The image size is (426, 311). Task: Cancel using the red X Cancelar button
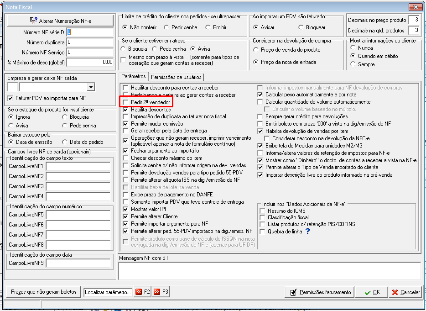click(x=406, y=292)
